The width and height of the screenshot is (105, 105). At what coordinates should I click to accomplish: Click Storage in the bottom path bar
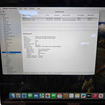click(x=50, y=73)
